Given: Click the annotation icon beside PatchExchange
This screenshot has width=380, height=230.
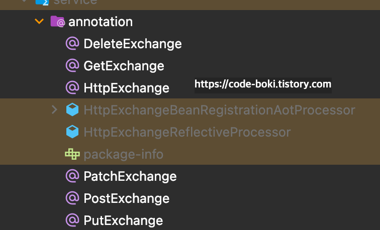Looking at the screenshot, I should point(72,176).
